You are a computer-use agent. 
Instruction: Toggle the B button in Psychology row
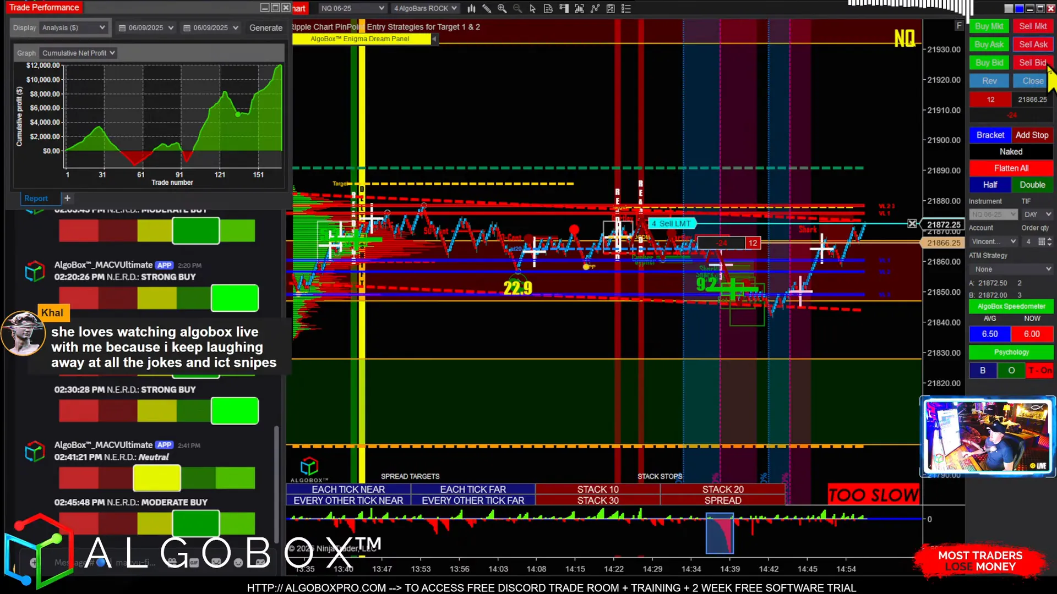click(x=983, y=370)
